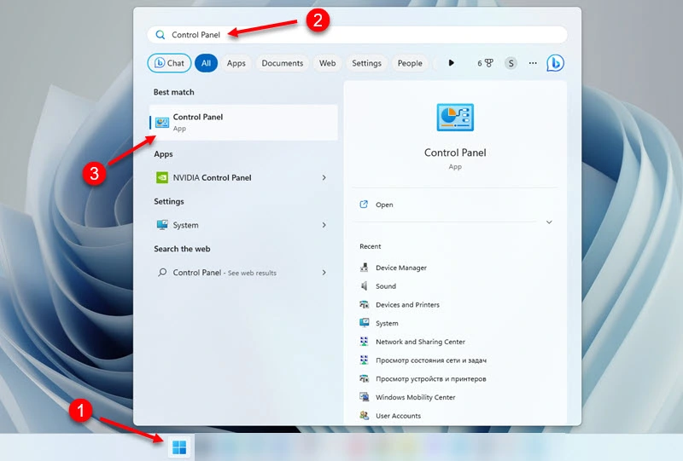Select the NVIDIA Control Panel app result
Image resolution: width=683 pixels, height=461 pixels.
[243, 177]
